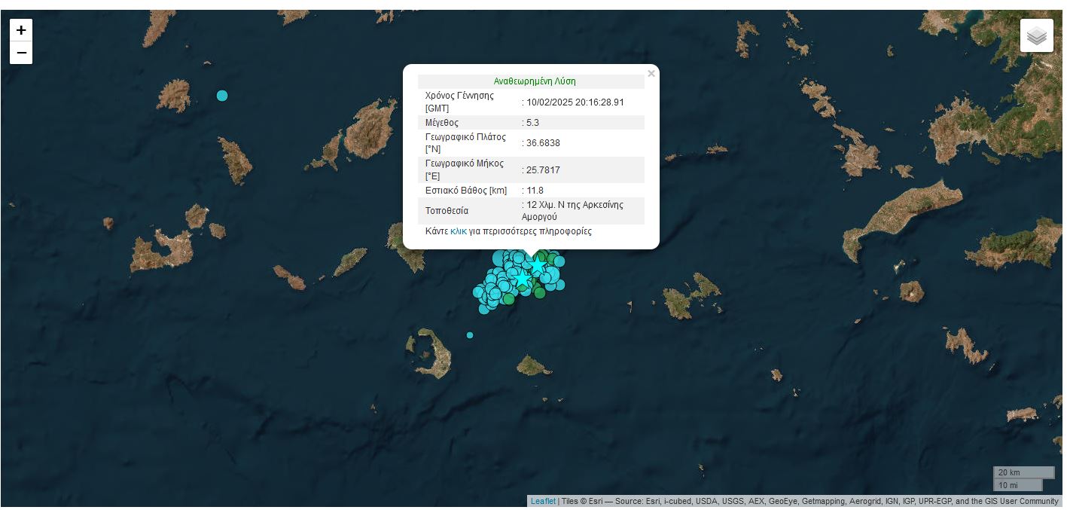Select the small cyan marker northeast of Santorini
This screenshot has height=510, width=1067.
(x=470, y=335)
